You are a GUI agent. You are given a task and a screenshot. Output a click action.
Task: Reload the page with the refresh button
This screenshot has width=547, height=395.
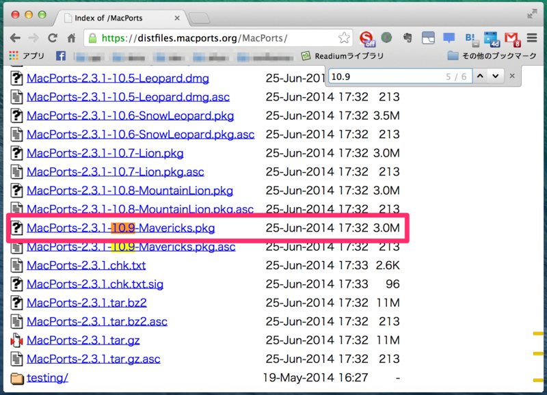53,38
